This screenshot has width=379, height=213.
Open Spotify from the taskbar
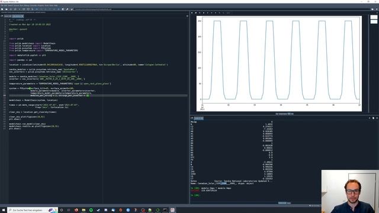coord(91,210)
